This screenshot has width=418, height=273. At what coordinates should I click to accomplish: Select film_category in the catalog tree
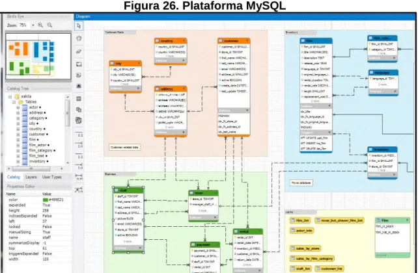(x=40, y=151)
